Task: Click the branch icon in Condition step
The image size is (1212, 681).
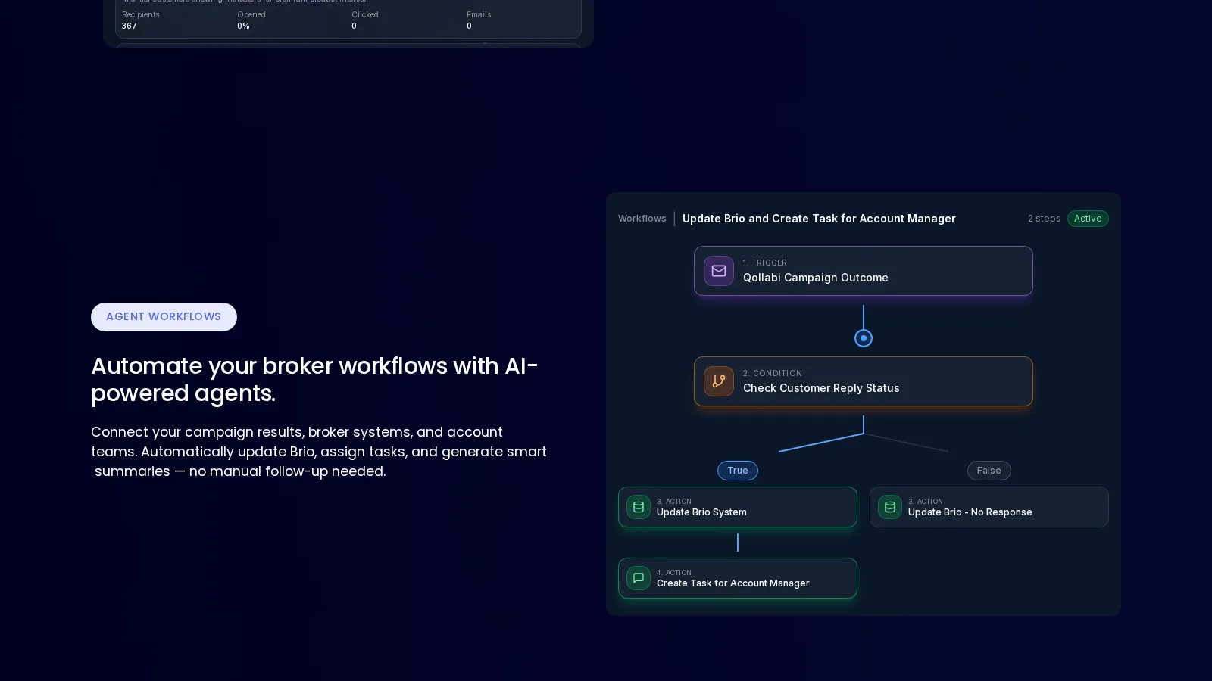Action: tap(718, 381)
